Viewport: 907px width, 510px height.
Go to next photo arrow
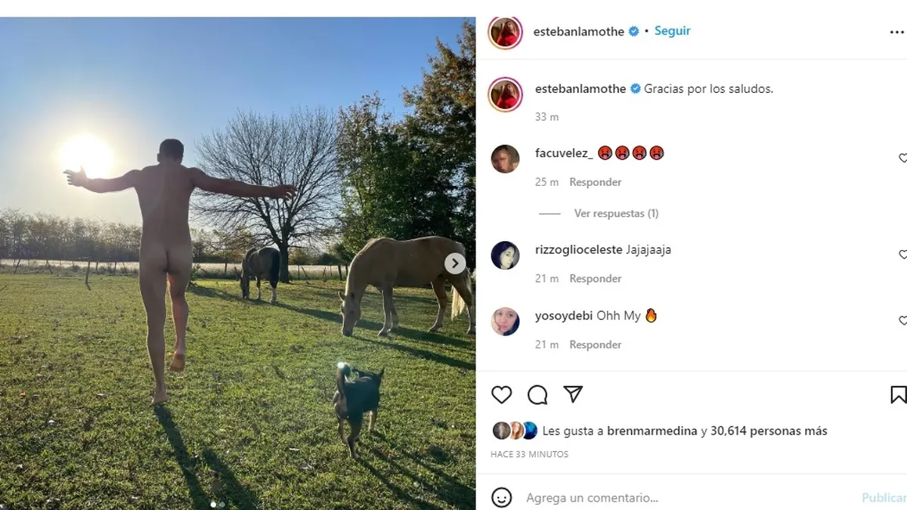[454, 263]
